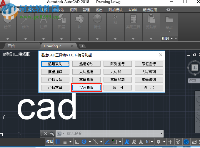Close the command line window

(x=46, y=134)
